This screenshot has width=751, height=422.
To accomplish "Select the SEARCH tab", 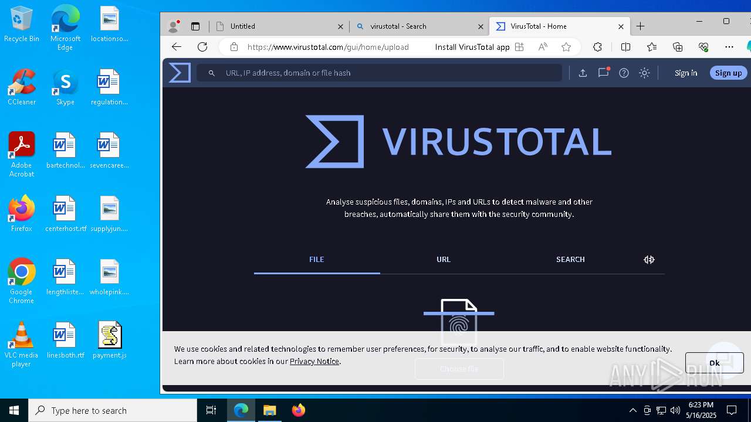I will pyautogui.click(x=570, y=259).
